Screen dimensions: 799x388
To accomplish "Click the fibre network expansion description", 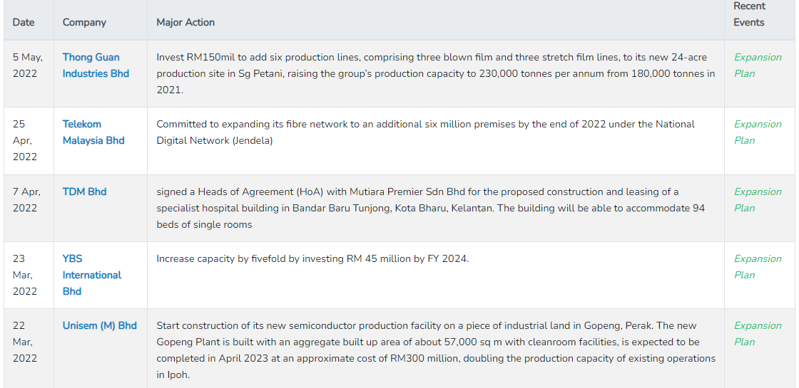I will tap(425, 132).
